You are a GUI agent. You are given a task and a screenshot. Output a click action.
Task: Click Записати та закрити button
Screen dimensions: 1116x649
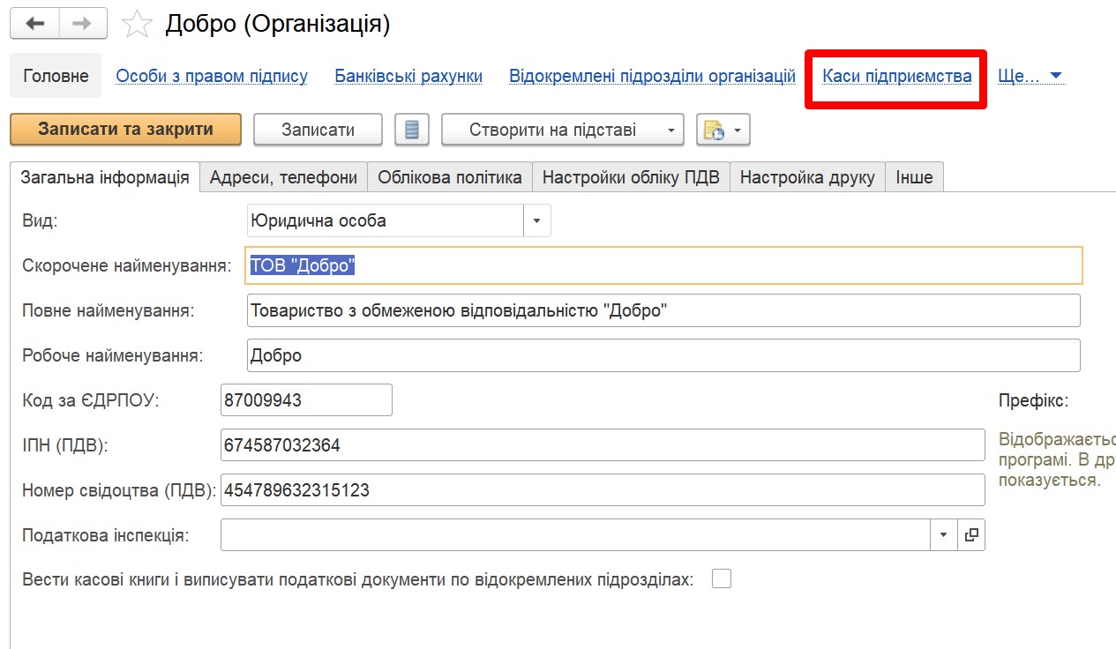point(125,130)
